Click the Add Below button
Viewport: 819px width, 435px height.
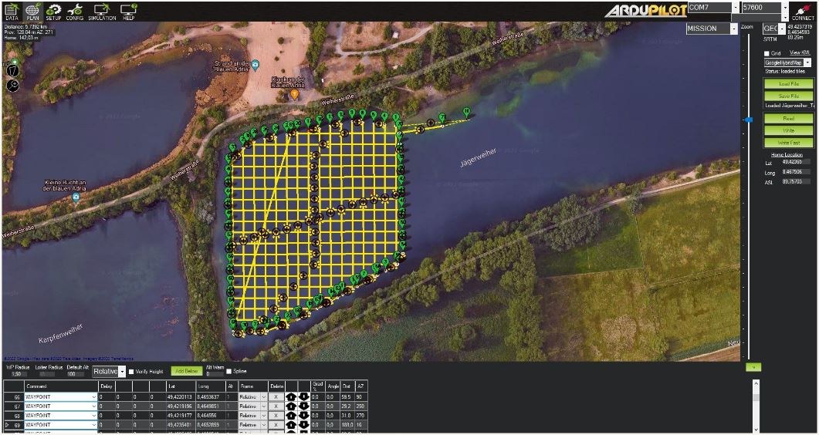coord(184,372)
